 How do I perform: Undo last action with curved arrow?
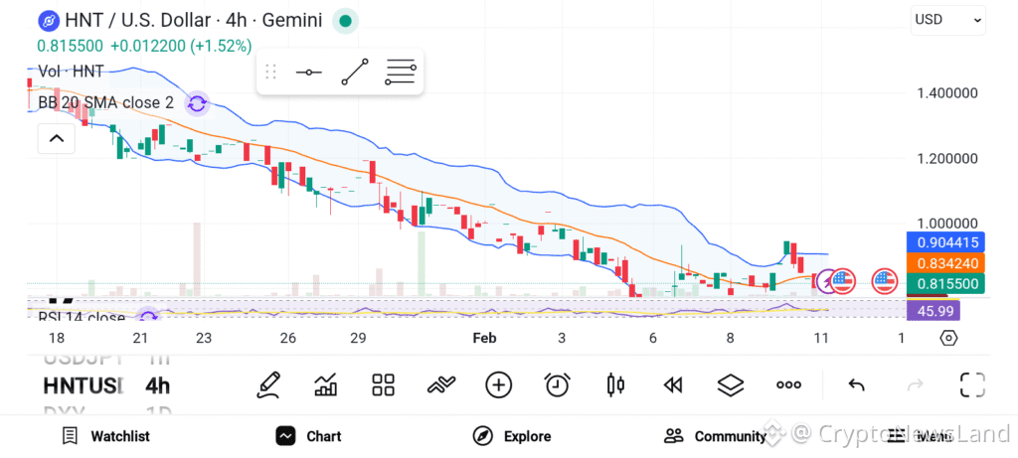coord(856,385)
